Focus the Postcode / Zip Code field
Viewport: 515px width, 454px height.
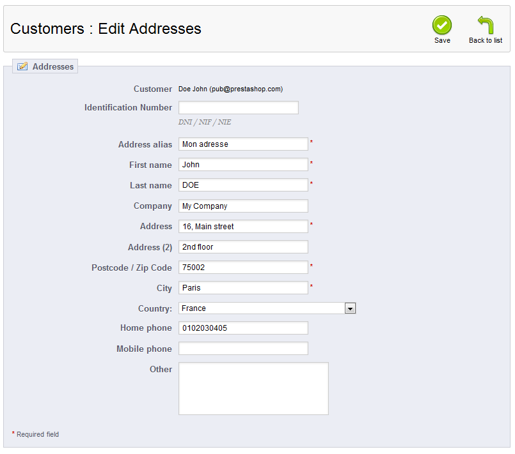[243, 268]
